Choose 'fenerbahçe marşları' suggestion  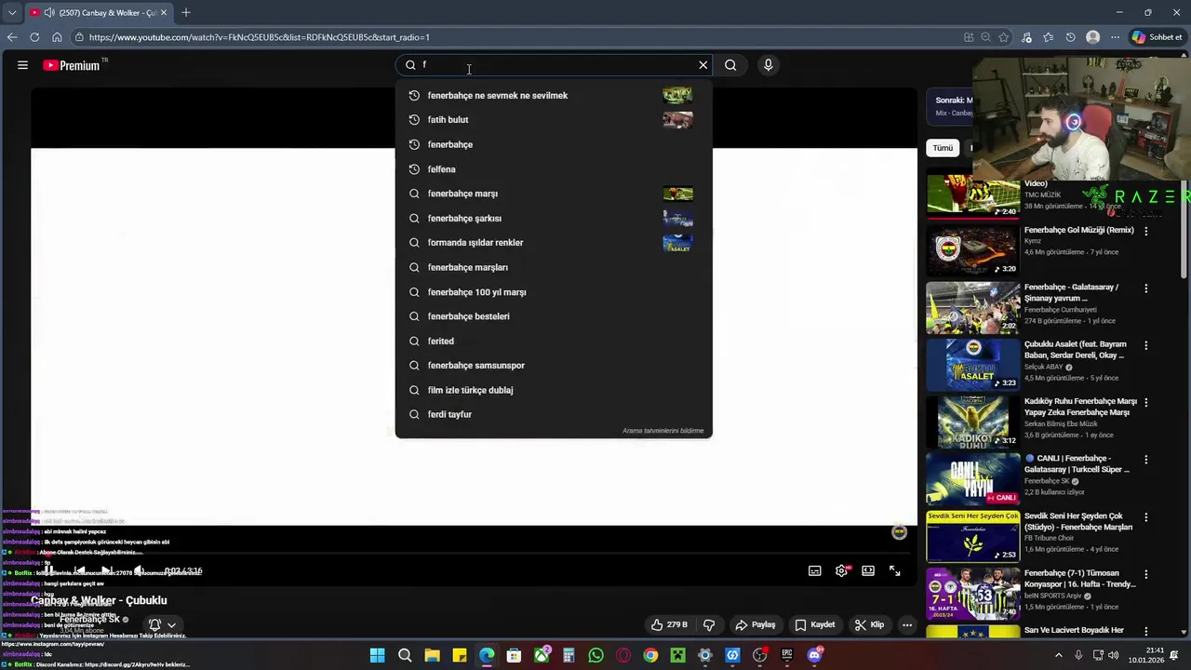554,267
